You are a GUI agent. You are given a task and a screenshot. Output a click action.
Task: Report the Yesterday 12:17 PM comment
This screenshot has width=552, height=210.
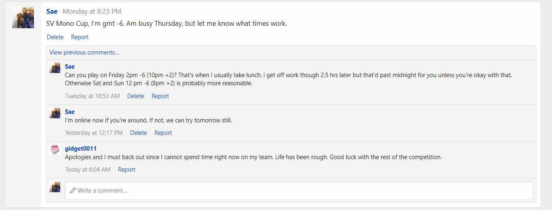pyautogui.click(x=163, y=133)
